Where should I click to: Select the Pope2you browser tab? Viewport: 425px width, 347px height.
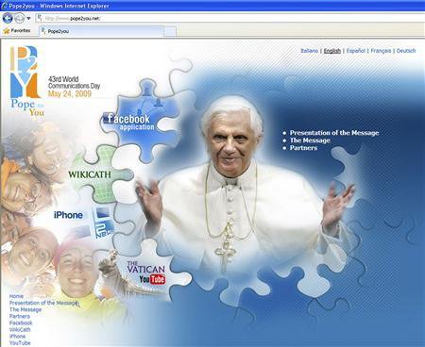[101, 31]
